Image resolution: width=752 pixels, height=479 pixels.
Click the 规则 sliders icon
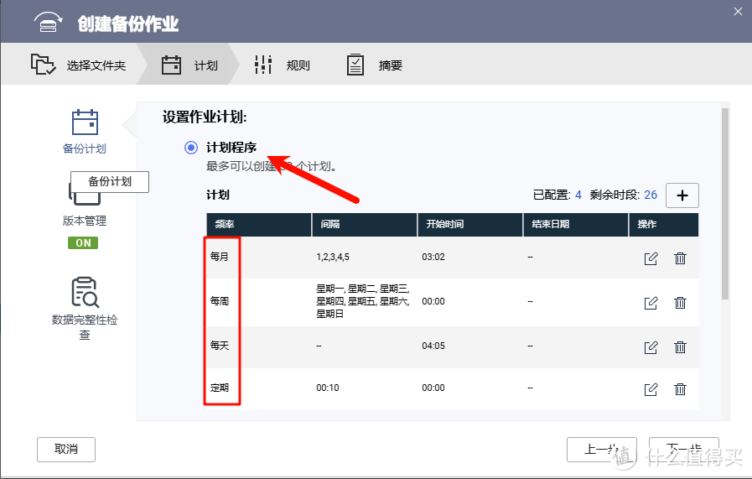(x=262, y=65)
